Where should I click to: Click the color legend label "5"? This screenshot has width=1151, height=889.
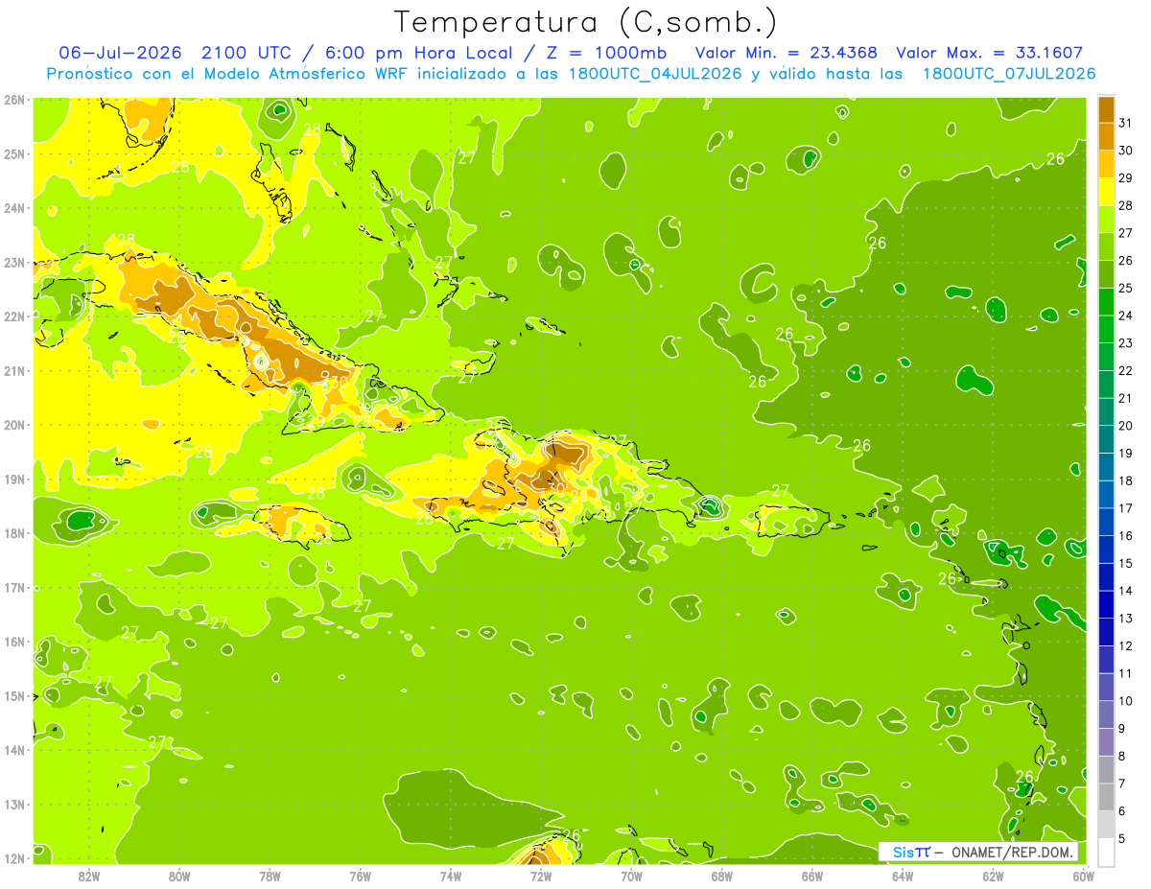(1122, 839)
